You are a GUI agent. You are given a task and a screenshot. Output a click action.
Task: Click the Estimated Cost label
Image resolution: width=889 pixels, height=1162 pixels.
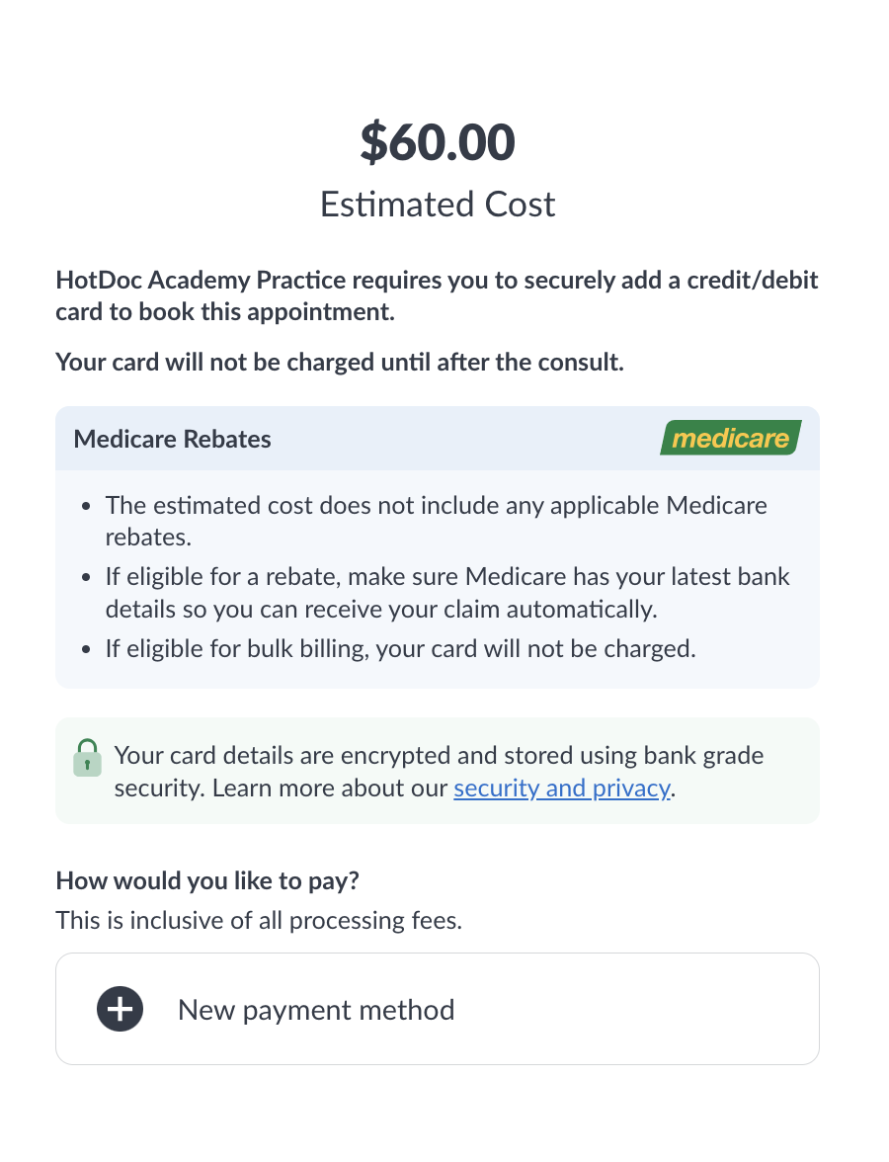click(438, 205)
